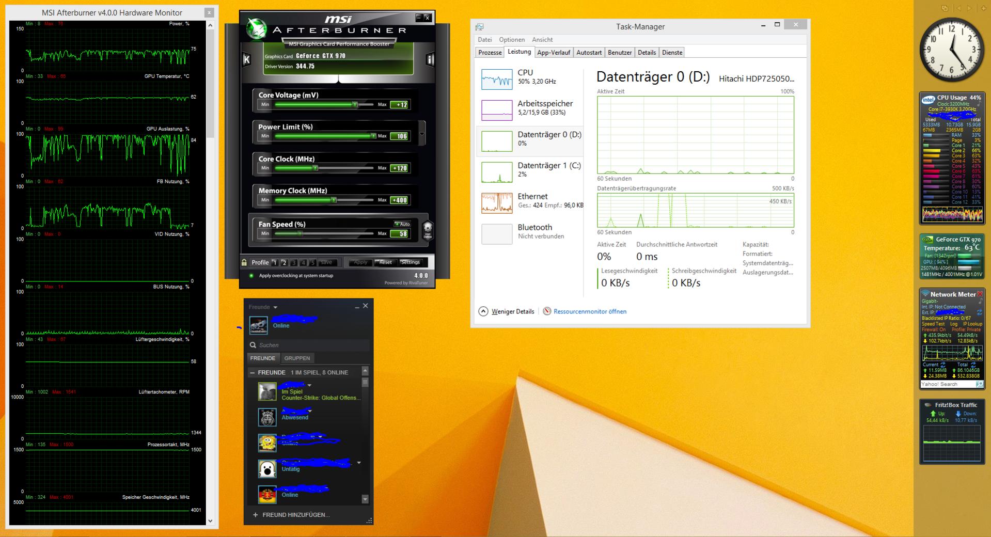Viewport: 991px width, 537px height.
Task: Click the Core Clock slider handle
Action: point(315,168)
